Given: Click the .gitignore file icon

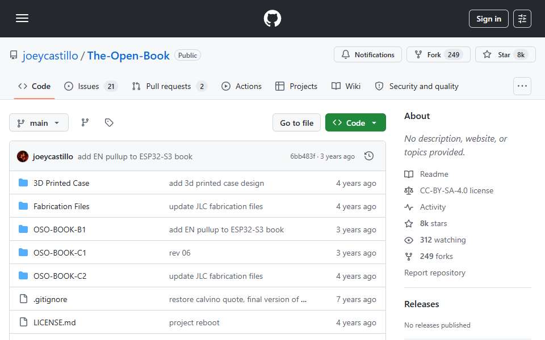Looking at the screenshot, I should pos(23,299).
